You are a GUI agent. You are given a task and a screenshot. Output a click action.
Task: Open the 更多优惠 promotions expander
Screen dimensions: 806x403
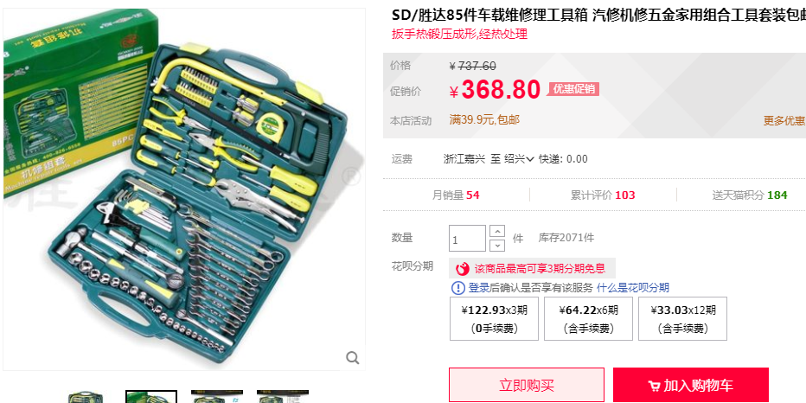[x=784, y=121]
